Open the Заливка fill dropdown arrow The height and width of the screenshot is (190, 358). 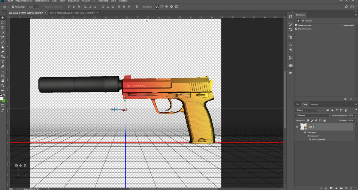(x=356, y=120)
